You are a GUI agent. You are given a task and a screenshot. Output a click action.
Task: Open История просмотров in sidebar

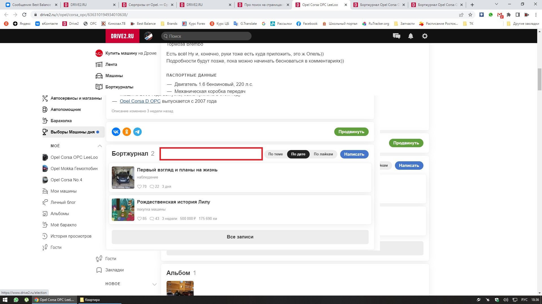71,236
